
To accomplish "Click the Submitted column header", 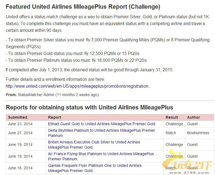I will coord(17,117).
